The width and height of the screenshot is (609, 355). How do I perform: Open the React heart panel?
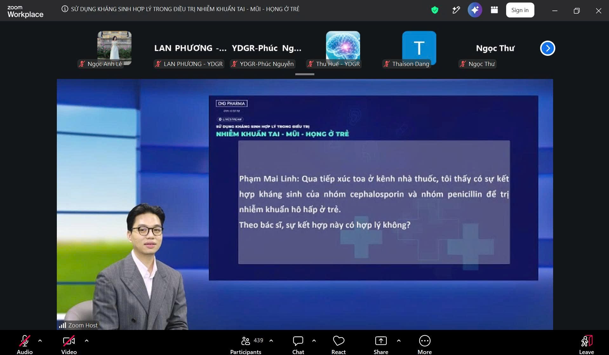point(338,345)
